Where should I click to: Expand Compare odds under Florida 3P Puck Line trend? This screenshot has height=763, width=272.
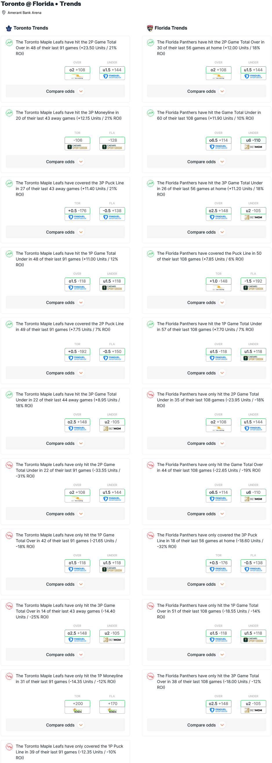206,584
